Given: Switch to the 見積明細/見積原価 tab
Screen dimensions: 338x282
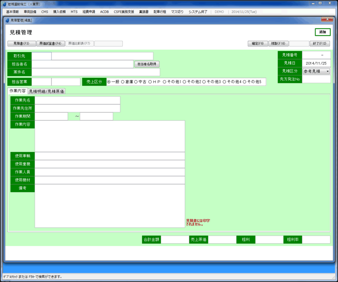Looking at the screenshot, I should [x=47, y=91].
